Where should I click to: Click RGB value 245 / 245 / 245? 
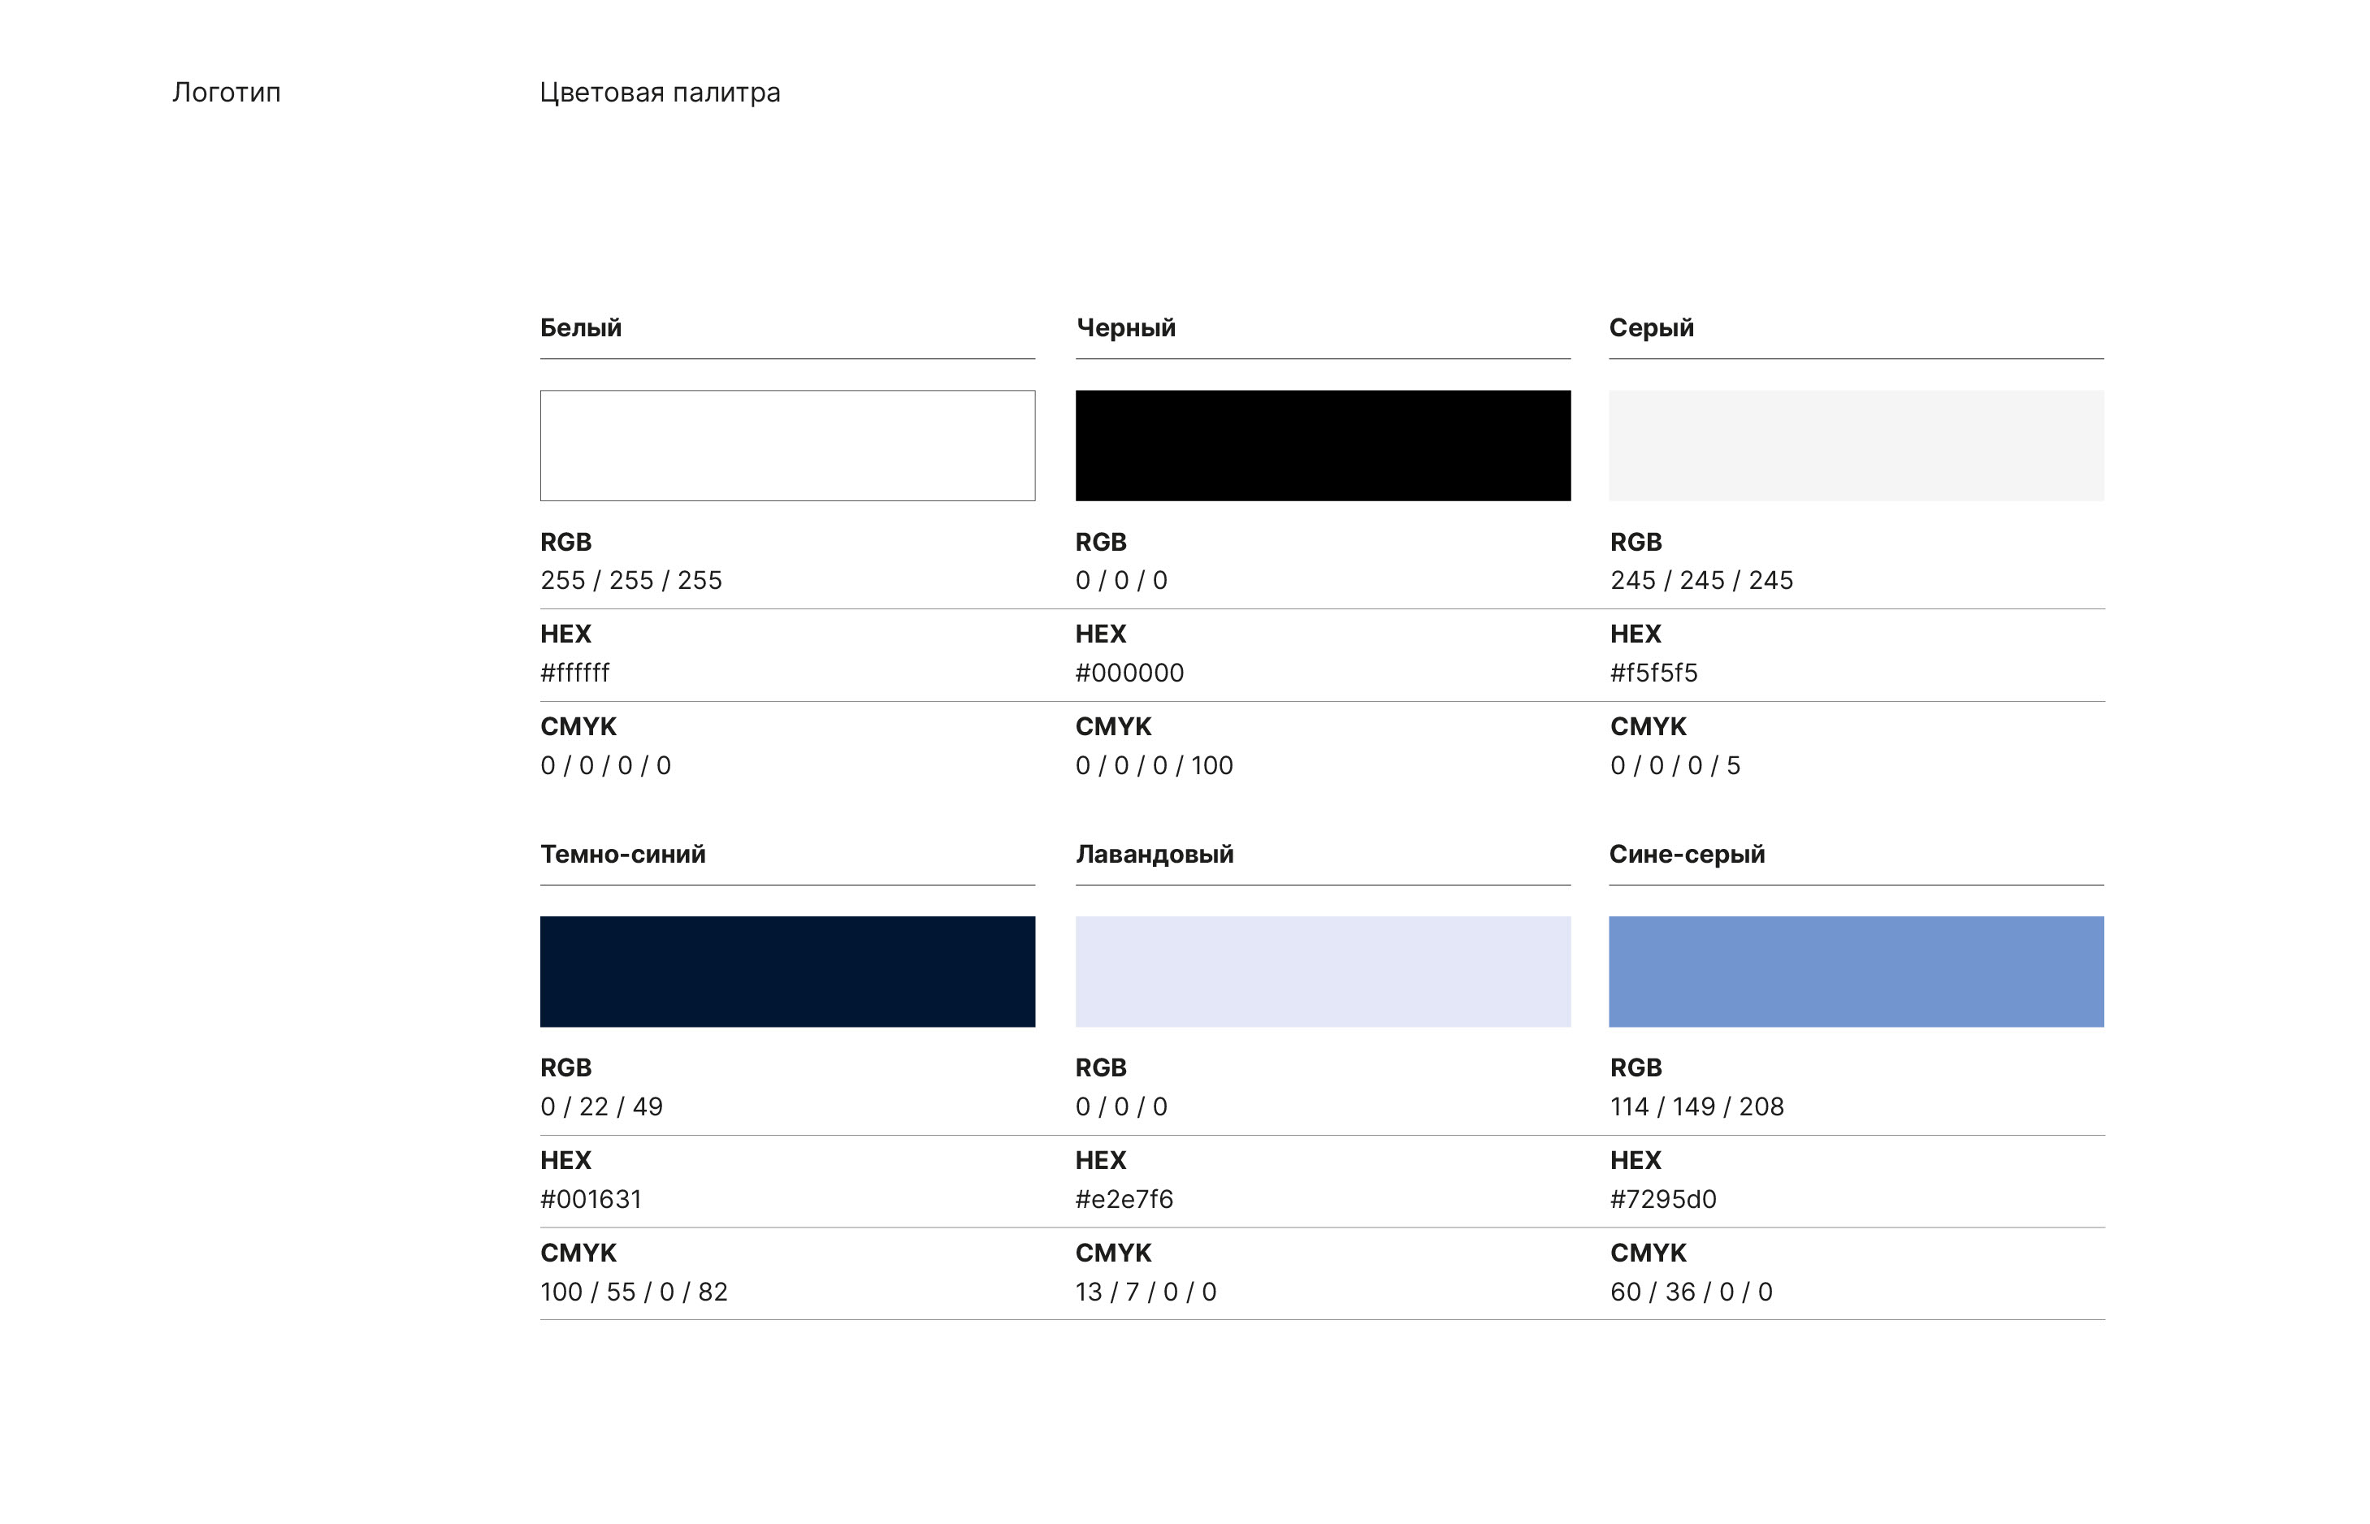[1700, 580]
